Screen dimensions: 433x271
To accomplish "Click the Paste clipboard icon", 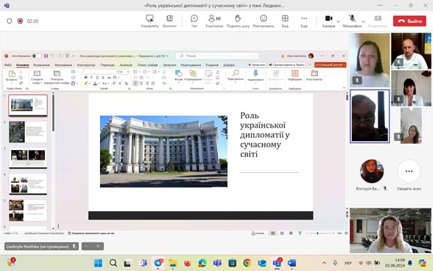I will 12,74.
